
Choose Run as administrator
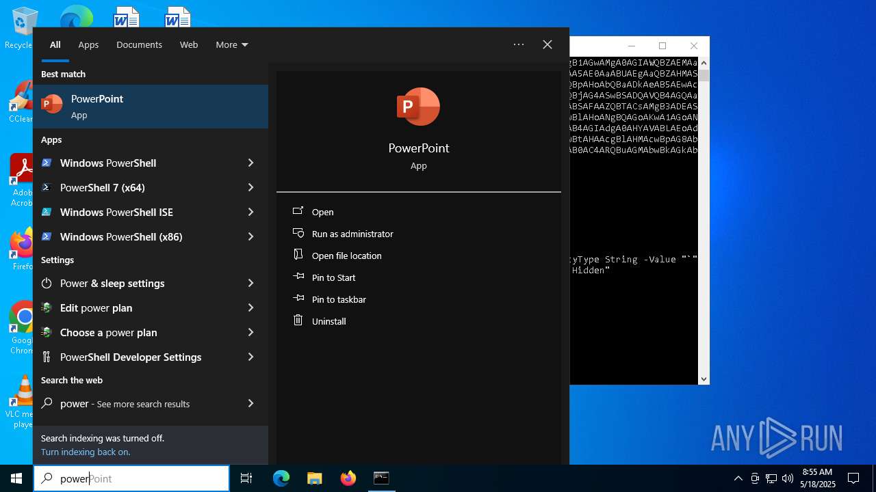352,234
